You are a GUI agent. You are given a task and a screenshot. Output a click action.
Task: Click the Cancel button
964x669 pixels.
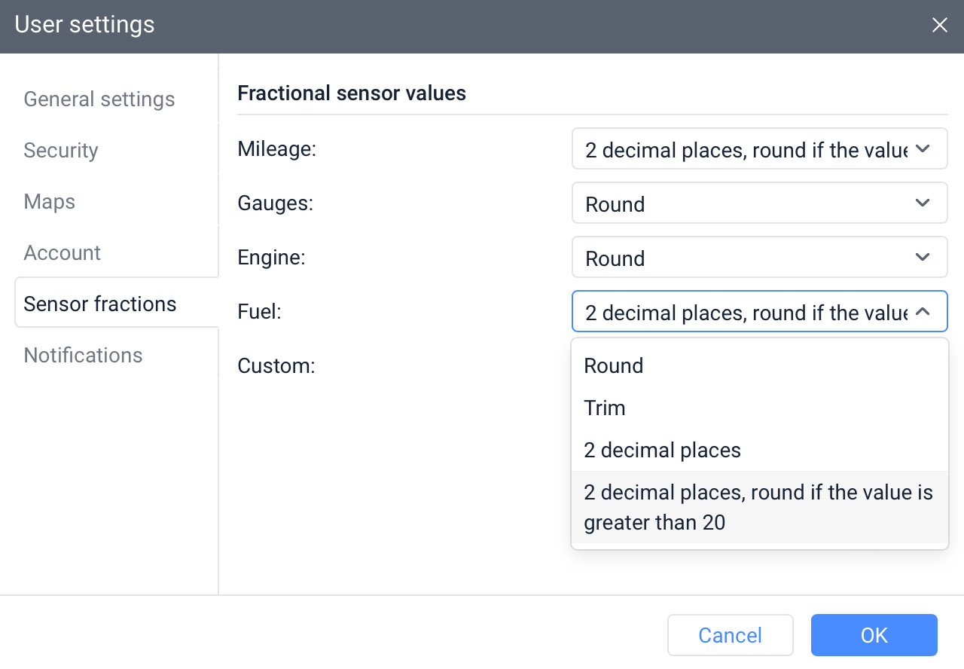(x=730, y=635)
